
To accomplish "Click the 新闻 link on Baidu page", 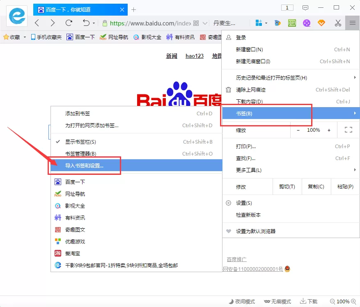I will pos(172,56).
